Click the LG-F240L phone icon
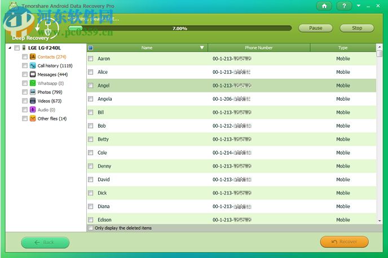Viewport: 388px width, 258px height. tap(24, 48)
